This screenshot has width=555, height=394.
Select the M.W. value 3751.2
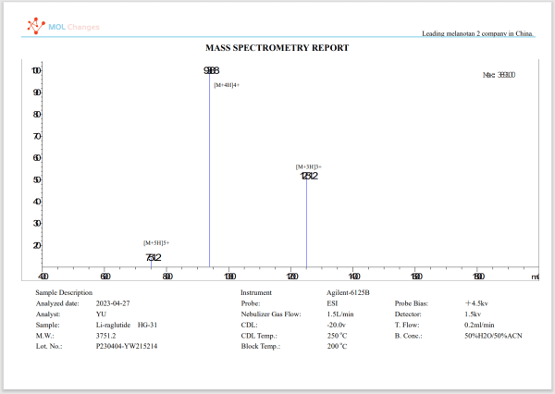coord(106,335)
